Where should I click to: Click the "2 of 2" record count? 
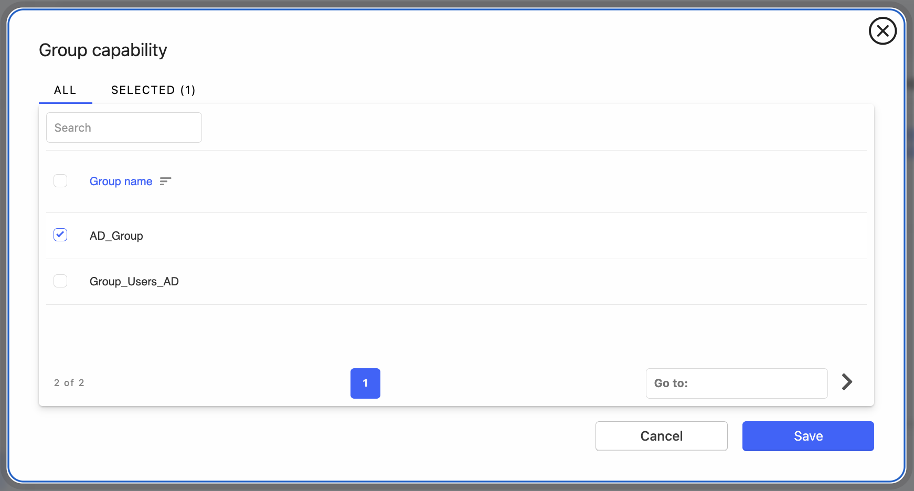(69, 383)
